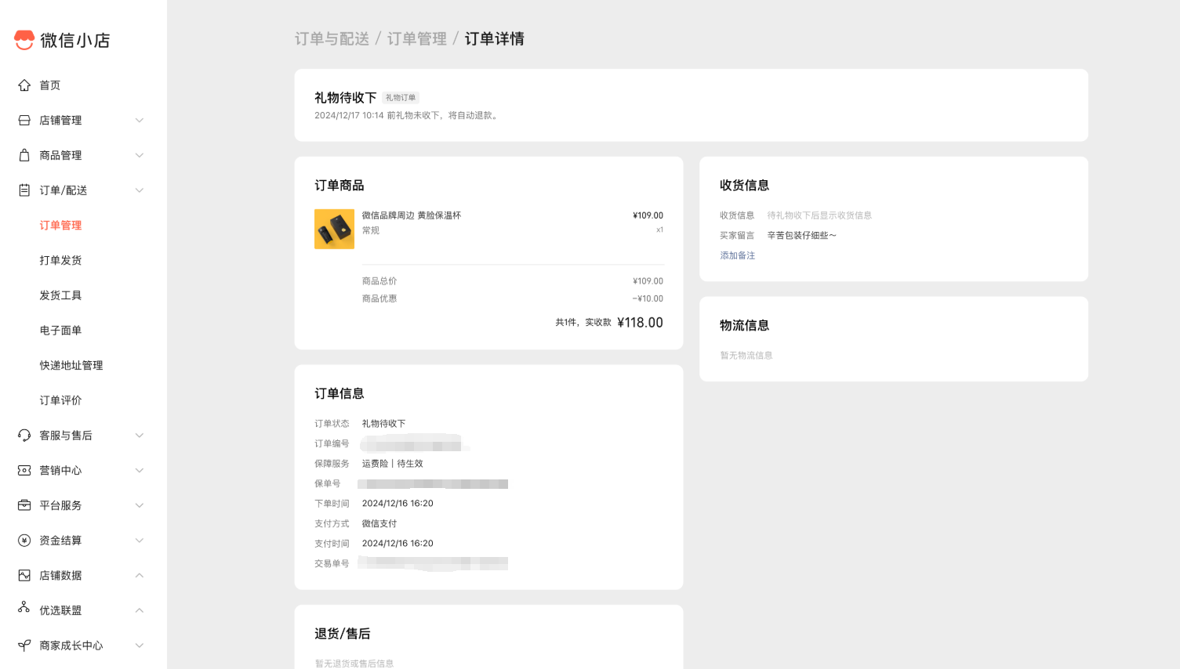Click the 商家成长中心 sprout icon
This screenshot has height=669, width=1180.
[24, 645]
